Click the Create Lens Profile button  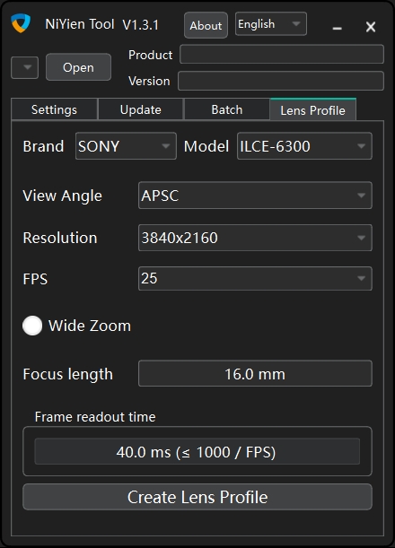tap(197, 497)
